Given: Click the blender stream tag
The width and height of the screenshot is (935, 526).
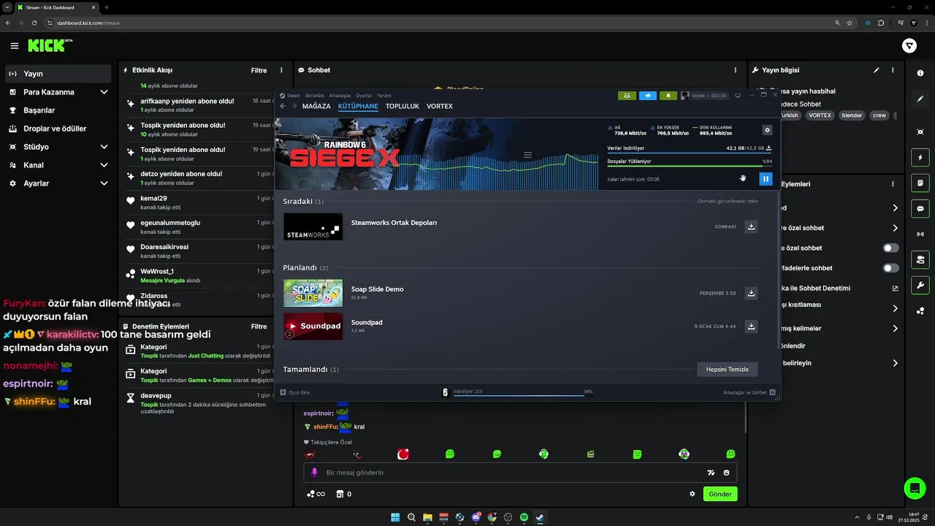Looking at the screenshot, I should tap(852, 115).
